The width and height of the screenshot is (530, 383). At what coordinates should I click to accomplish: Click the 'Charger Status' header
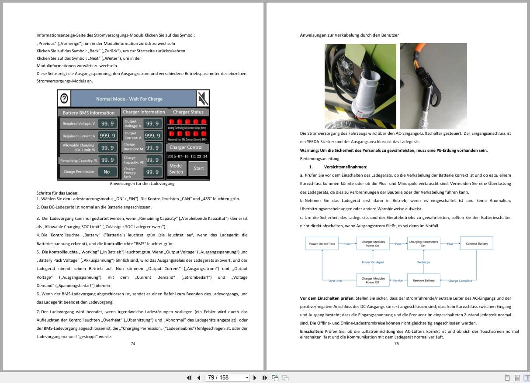click(x=188, y=112)
